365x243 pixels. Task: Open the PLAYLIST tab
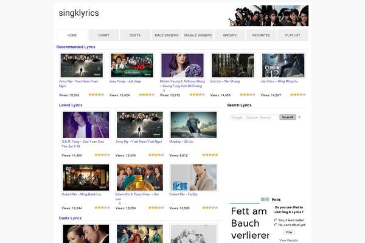[x=293, y=35]
